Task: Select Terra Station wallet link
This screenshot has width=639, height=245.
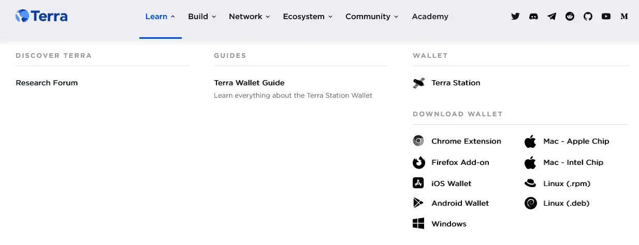Action: click(x=447, y=83)
